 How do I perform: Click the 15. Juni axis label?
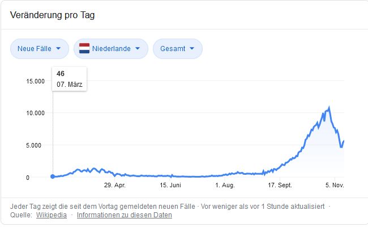(170, 186)
